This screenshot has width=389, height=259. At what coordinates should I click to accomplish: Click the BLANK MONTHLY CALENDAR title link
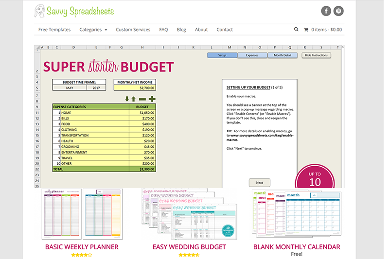pyautogui.click(x=297, y=247)
